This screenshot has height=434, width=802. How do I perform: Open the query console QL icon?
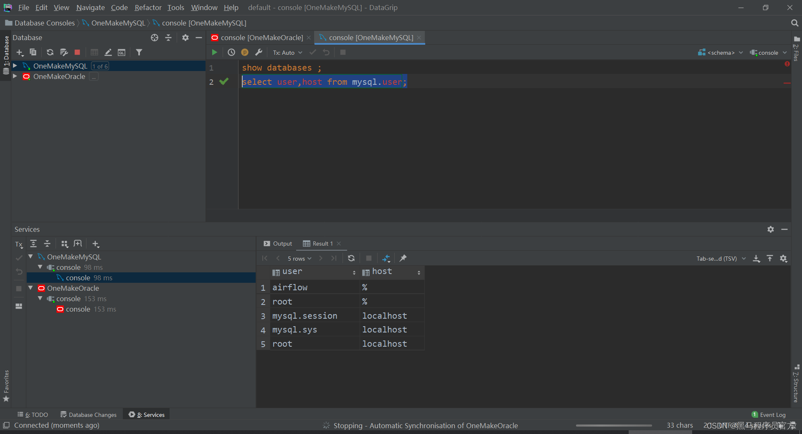tap(122, 52)
